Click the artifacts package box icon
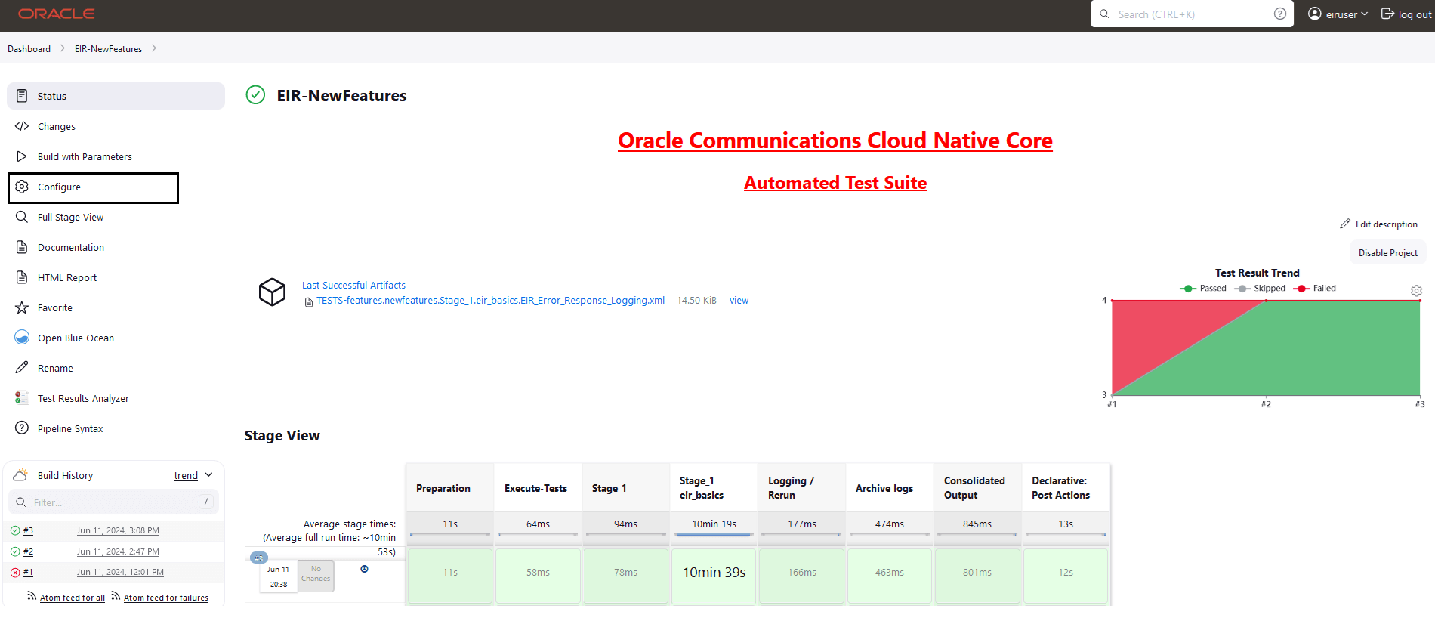The height and width of the screenshot is (621, 1435). (272, 292)
